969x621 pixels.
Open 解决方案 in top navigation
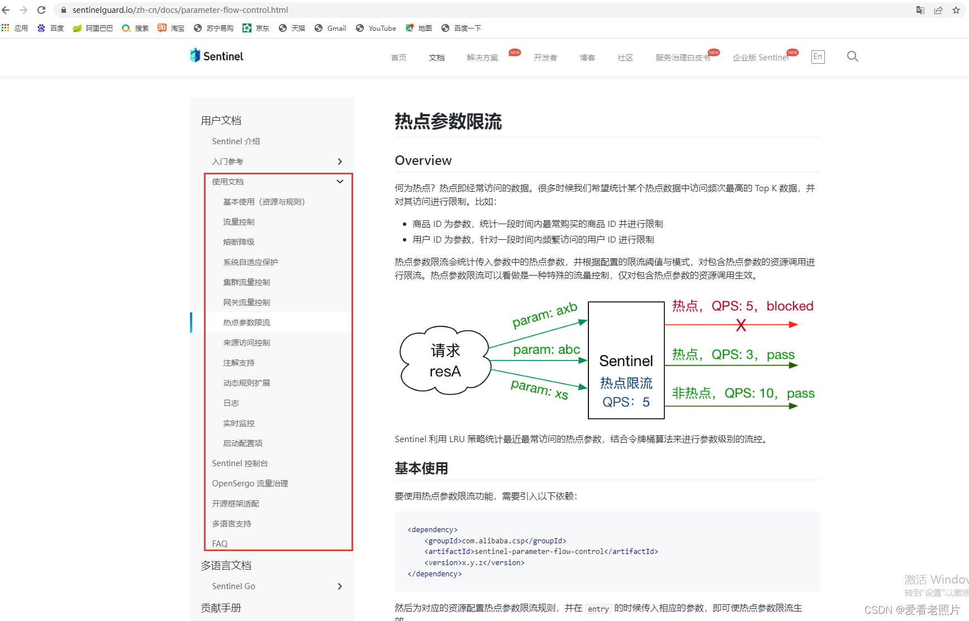tap(482, 58)
